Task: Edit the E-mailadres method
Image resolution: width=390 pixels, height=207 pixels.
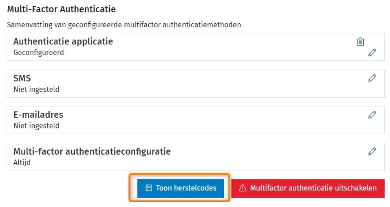Action: [372, 115]
